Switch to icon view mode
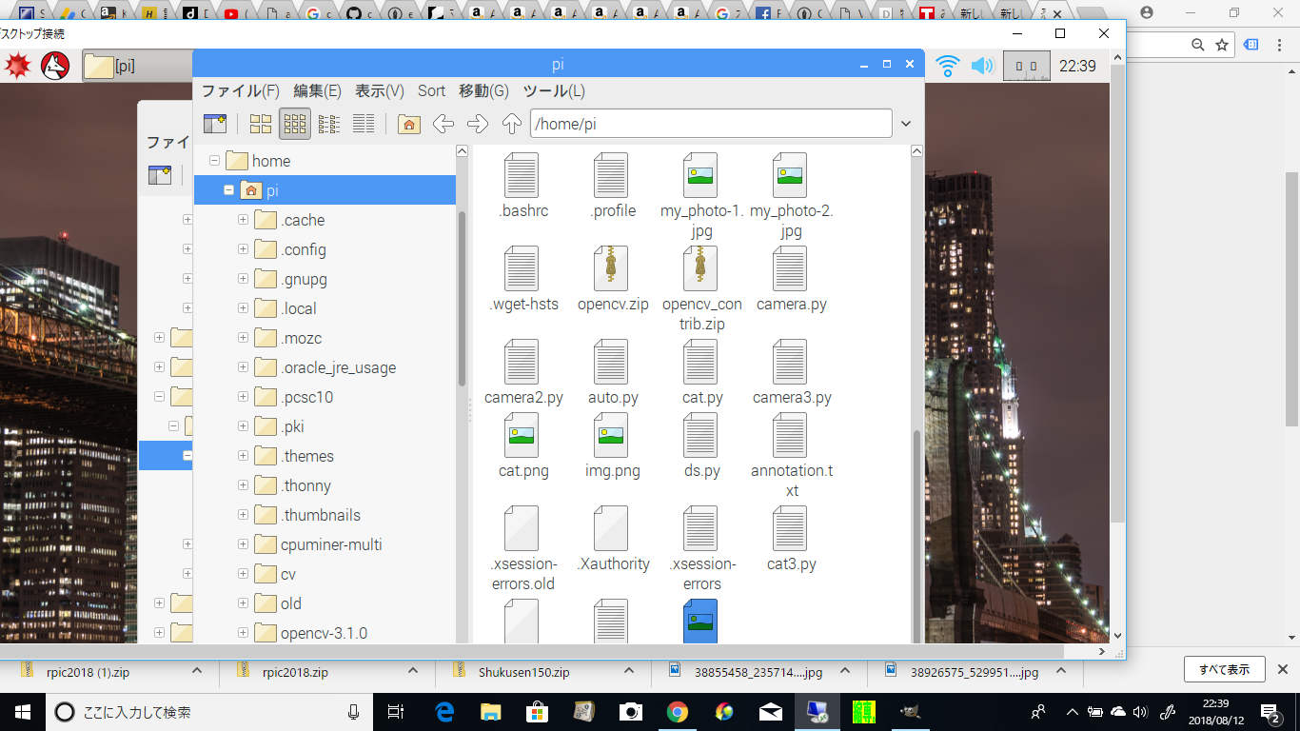The width and height of the screenshot is (1300, 731). 261,124
